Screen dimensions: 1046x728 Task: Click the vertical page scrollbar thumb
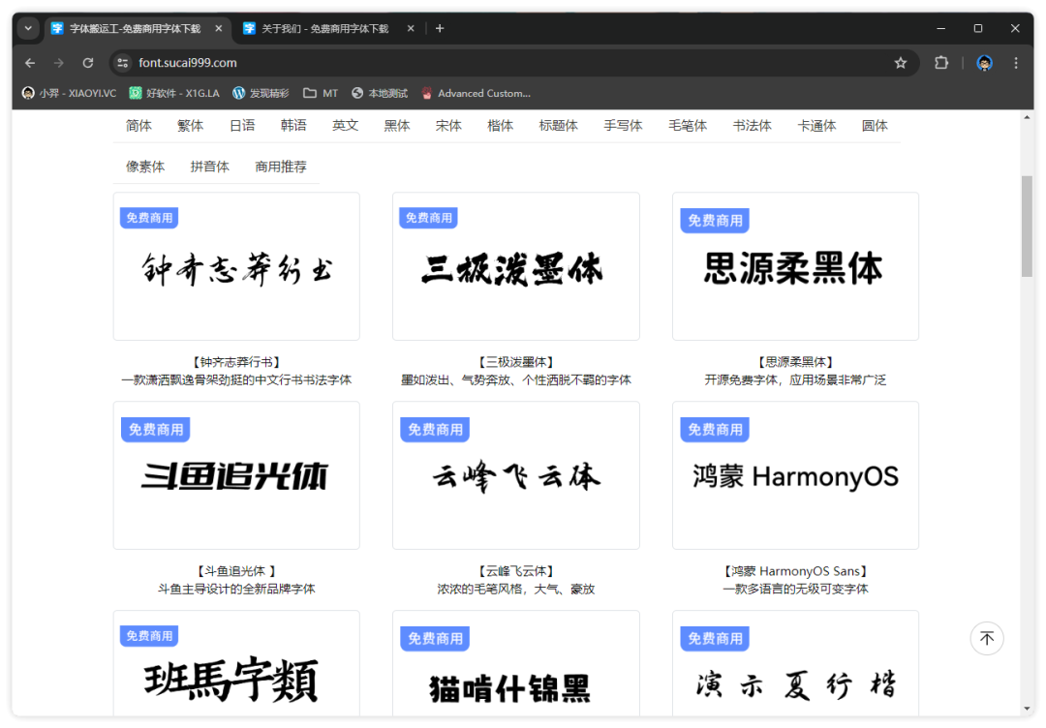pyautogui.click(x=1027, y=226)
